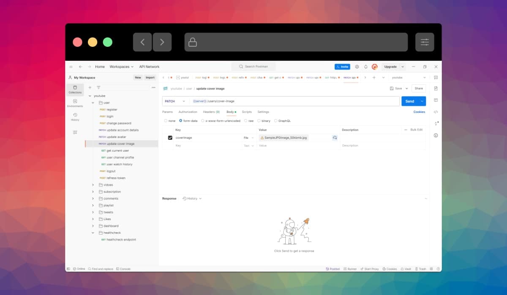This screenshot has height=295, width=507.
Task: Open the Upgrade dropdown arrow
Action: click(x=403, y=67)
